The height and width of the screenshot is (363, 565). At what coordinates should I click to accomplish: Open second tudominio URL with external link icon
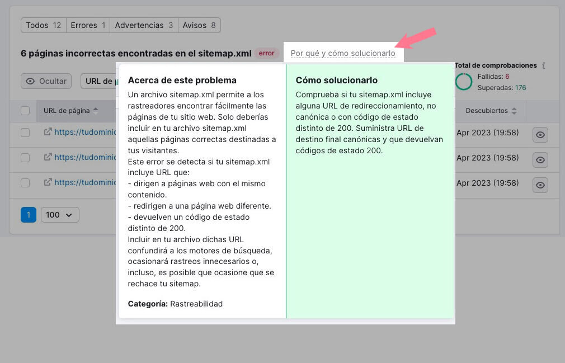coord(47,157)
